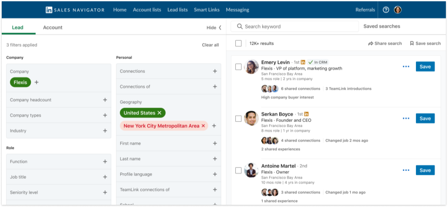Screen dimensions: 448x207
Task: Check the box for Serkan Boyce
Action: pyautogui.click(x=238, y=118)
